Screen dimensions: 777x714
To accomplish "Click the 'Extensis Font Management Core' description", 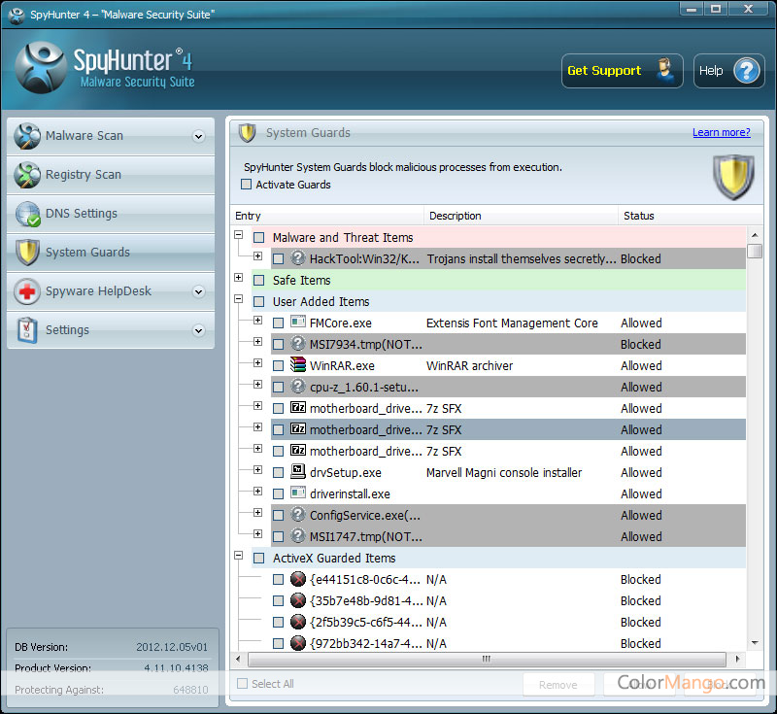I will click(512, 323).
